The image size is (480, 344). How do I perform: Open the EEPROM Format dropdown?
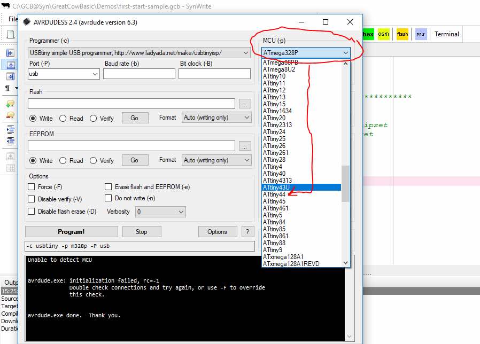[216, 160]
